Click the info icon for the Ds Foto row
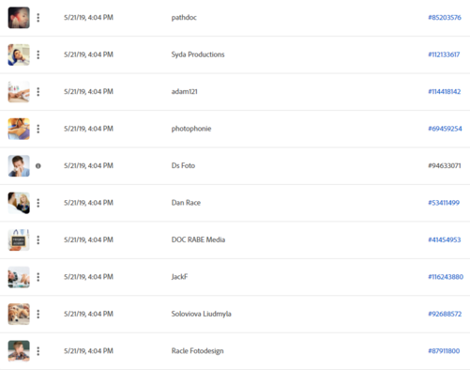The image size is (470, 370). (38, 166)
